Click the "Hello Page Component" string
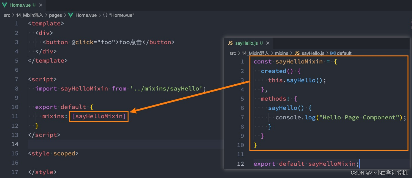 (359, 118)
